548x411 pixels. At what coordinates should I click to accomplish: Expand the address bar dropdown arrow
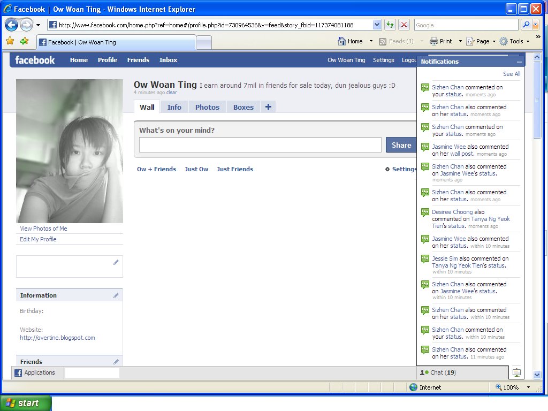[x=377, y=25]
